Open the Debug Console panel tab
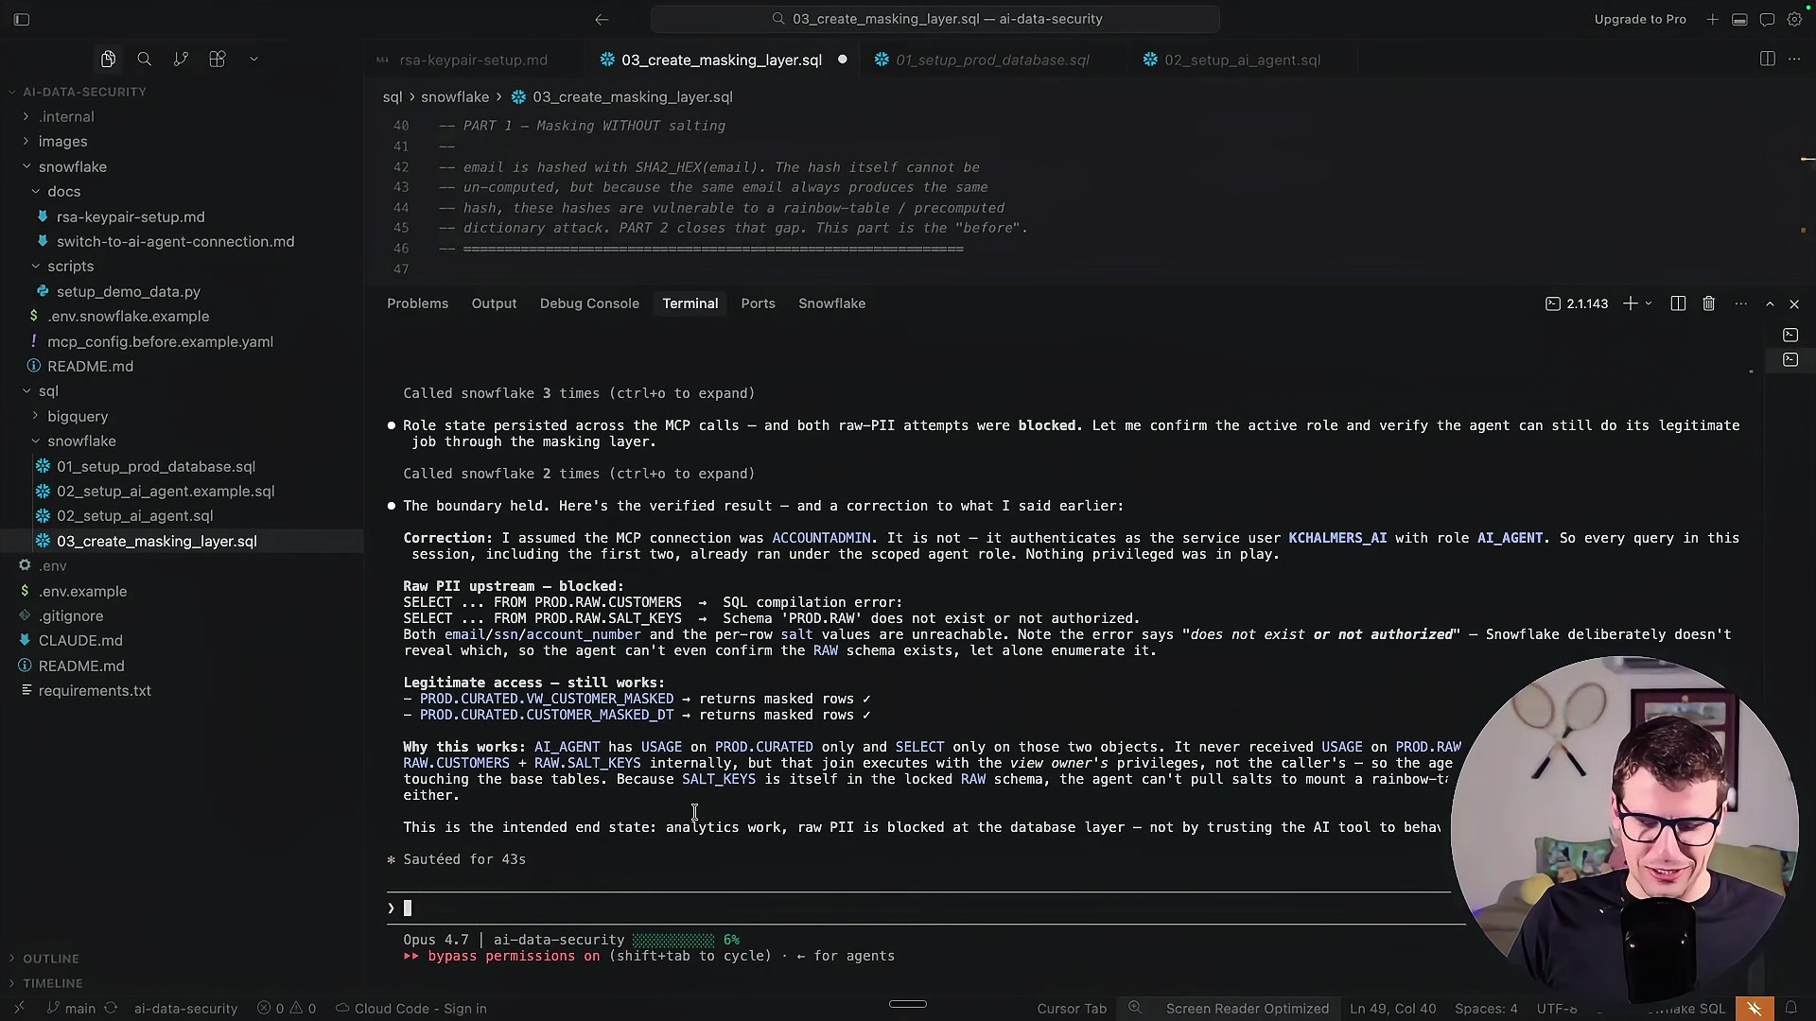Image resolution: width=1816 pixels, height=1021 pixels. click(x=589, y=303)
